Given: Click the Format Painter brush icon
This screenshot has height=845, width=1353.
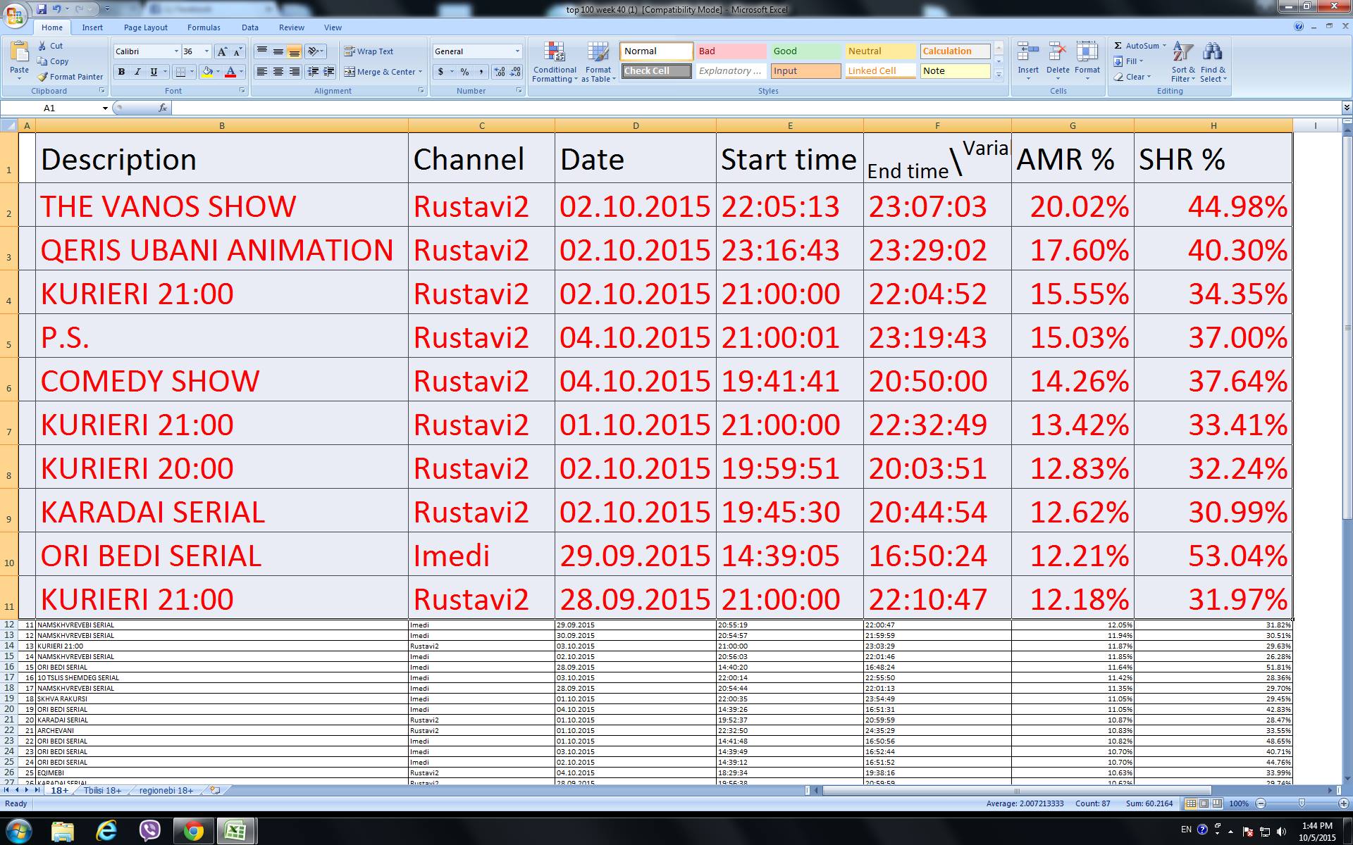Looking at the screenshot, I should click(x=43, y=77).
